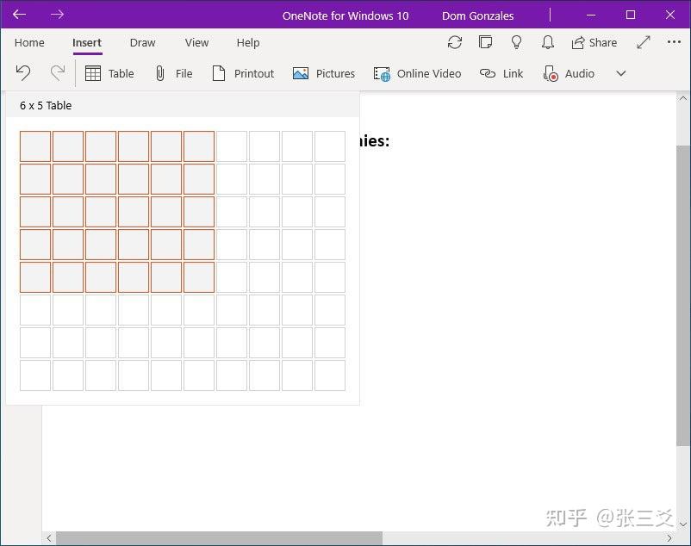This screenshot has width=691, height=546.
Task: Switch to the Home ribbon tab
Action: coord(29,42)
